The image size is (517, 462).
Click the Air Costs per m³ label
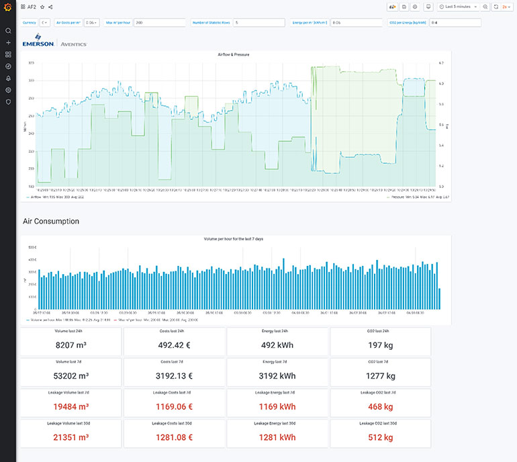(x=68, y=23)
